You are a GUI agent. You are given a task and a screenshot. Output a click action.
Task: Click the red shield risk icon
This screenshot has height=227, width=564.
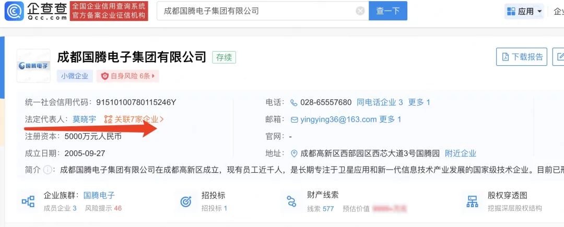tap(104, 76)
